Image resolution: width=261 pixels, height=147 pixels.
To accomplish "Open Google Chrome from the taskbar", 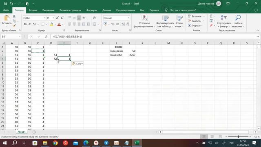I will tap(55, 143).
